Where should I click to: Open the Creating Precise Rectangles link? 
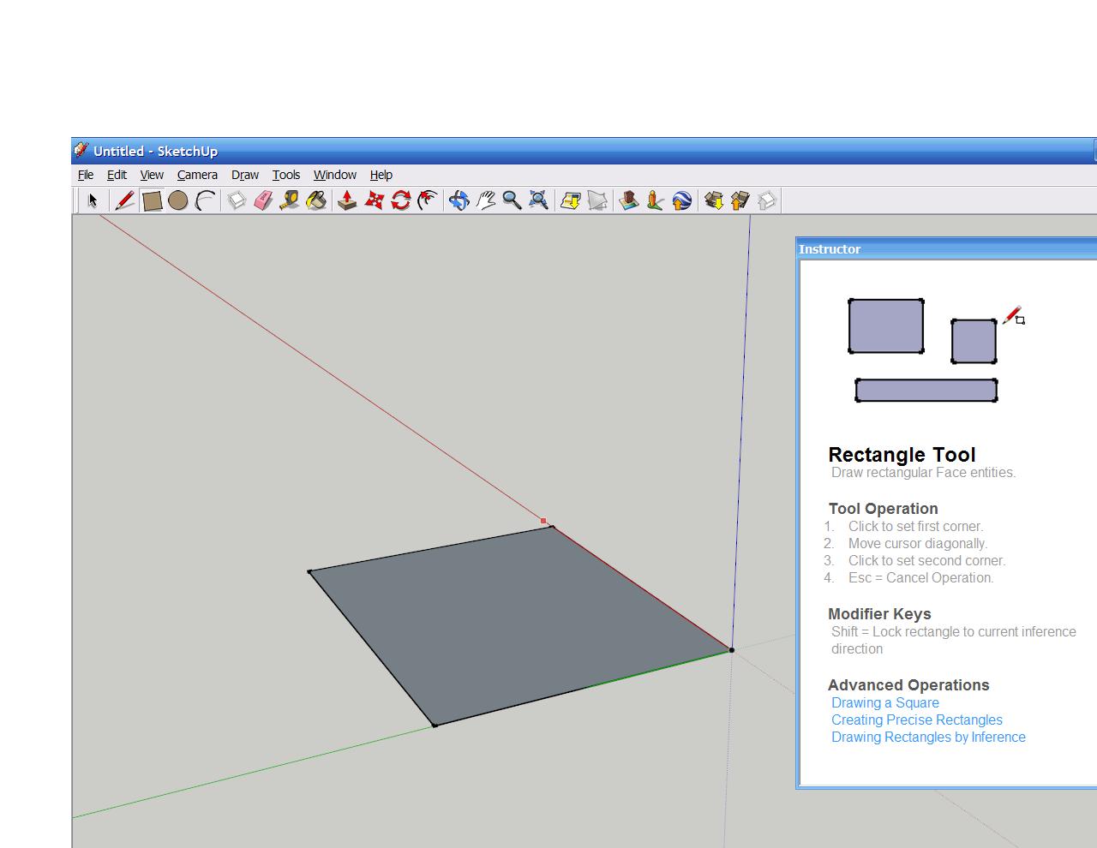coord(916,720)
